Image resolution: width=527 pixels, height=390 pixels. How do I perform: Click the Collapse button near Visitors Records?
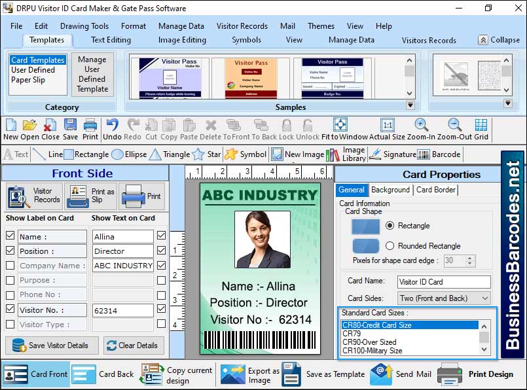click(x=500, y=40)
